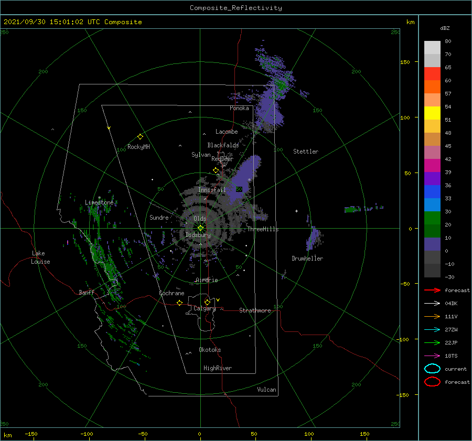Click the cyan current ellipse icon

(432, 369)
